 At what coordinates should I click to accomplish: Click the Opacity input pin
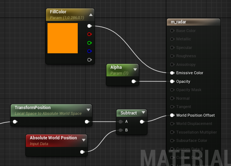(x=172, y=81)
